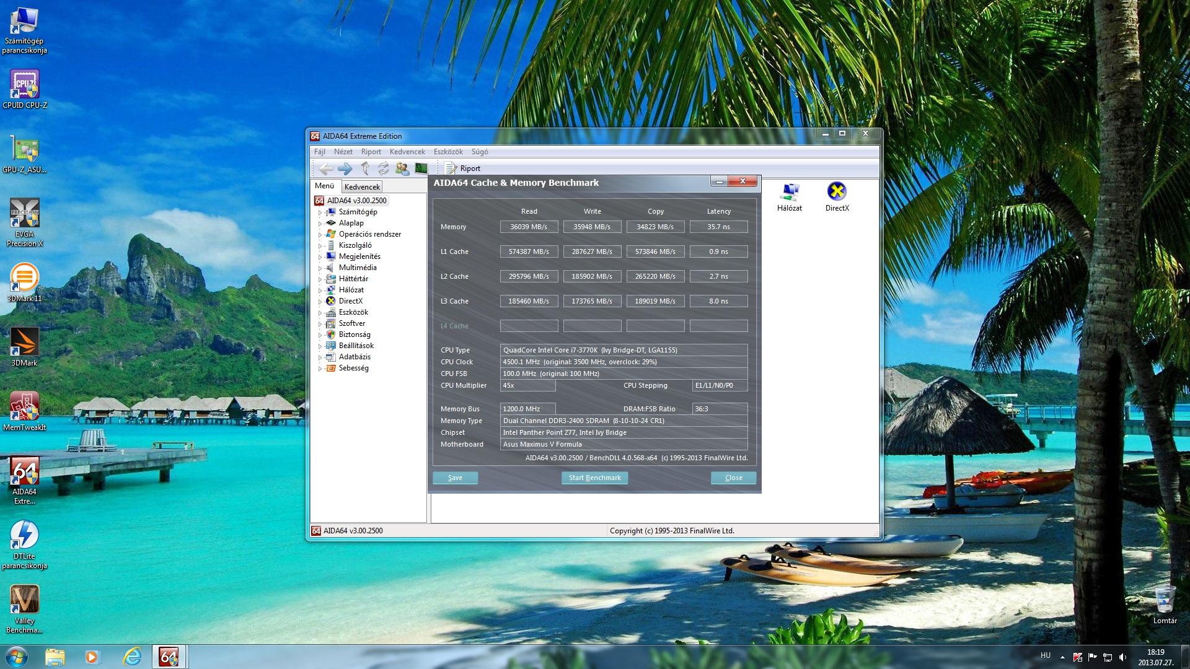
Task: Open the Számítógép desktop shortcut
Action: 25,30
